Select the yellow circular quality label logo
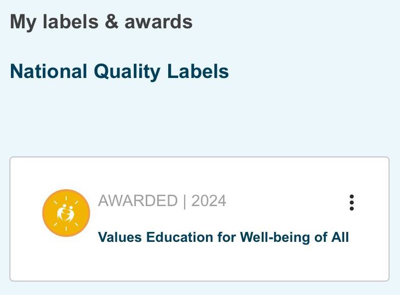This screenshot has width=400, height=295. 66,213
